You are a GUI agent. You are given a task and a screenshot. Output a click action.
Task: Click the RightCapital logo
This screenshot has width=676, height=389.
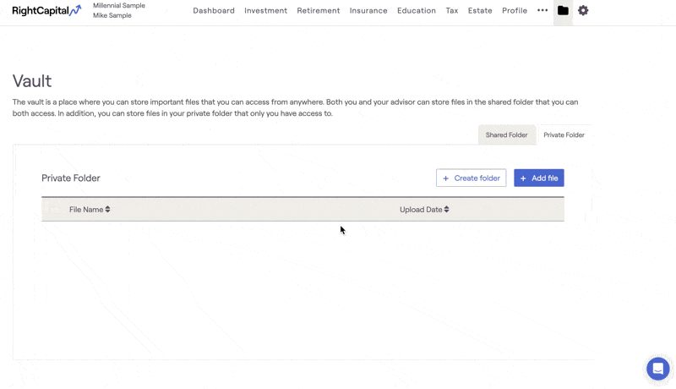tap(46, 11)
